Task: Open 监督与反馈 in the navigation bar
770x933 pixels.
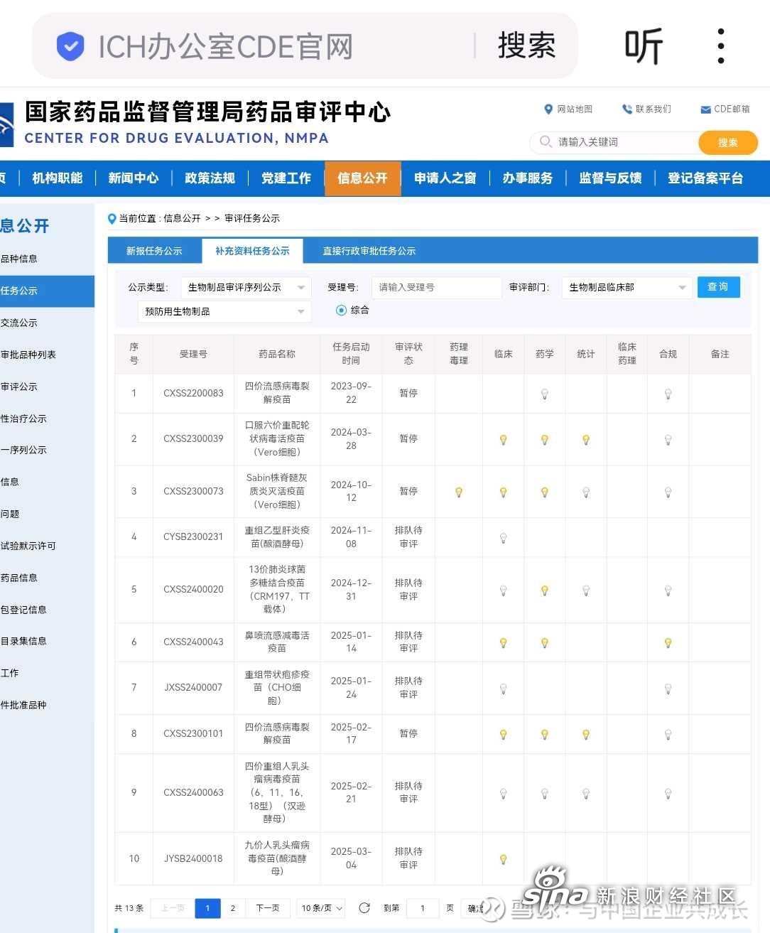Action: point(610,178)
